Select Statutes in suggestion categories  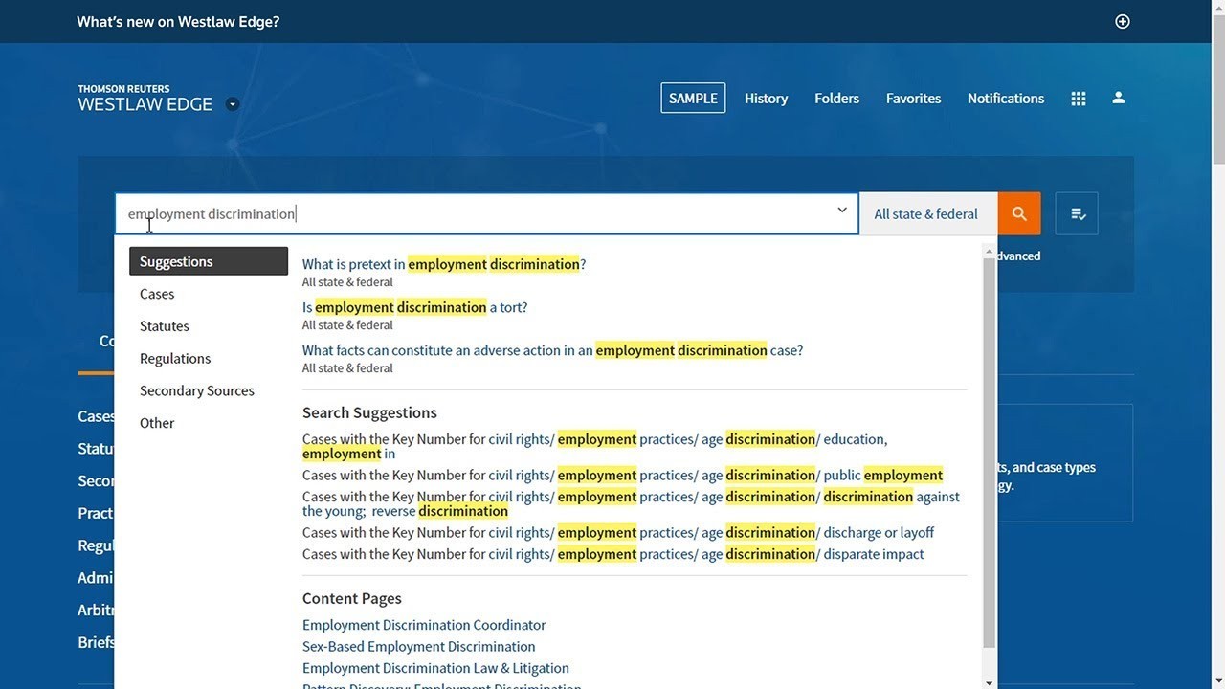point(165,326)
